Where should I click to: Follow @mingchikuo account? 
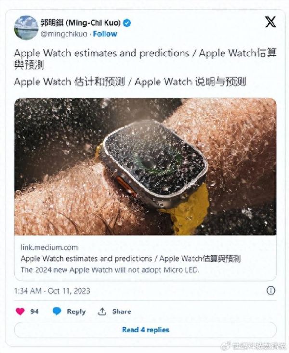click(105, 34)
